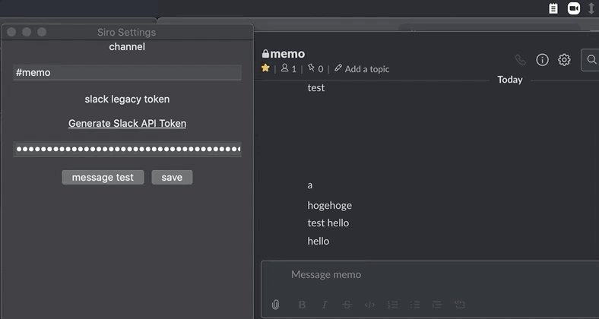The width and height of the screenshot is (599, 319).
Task: Toggle bold formatting in message composer
Action: click(x=302, y=305)
